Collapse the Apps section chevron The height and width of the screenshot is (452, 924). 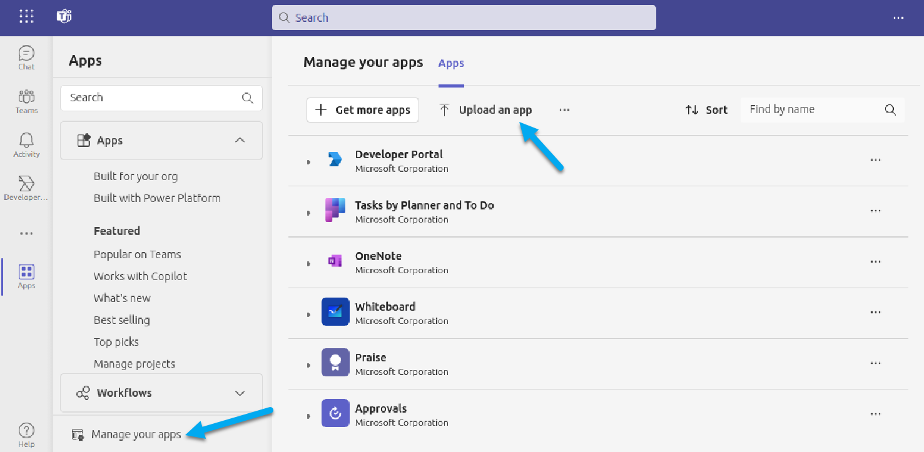point(240,141)
